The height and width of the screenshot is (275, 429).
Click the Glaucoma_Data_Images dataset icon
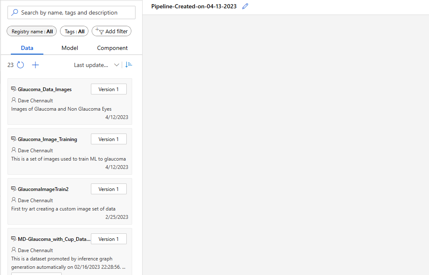[13, 89]
